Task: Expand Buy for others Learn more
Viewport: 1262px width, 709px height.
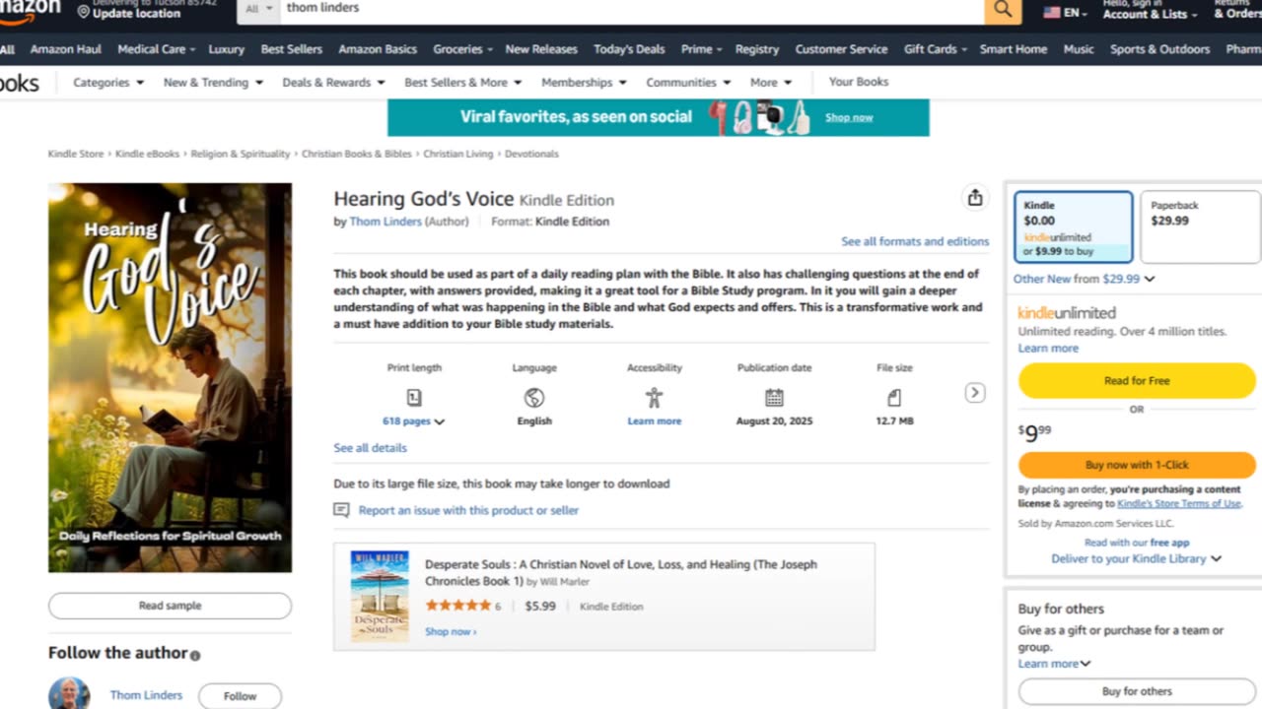Action: tap(1054, 664)
